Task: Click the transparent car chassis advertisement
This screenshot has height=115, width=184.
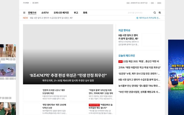Action: coord(8,70)
